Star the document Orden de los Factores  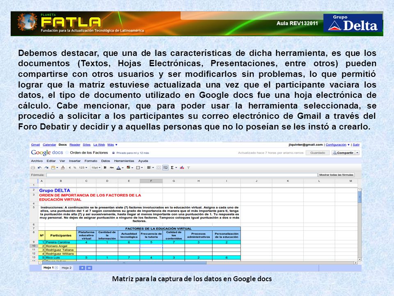click(67, 153)
